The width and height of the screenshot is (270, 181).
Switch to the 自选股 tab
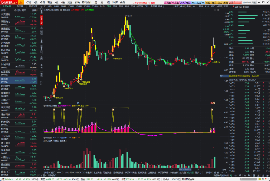point(20,7)
